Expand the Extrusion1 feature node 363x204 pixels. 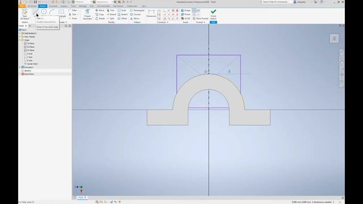[20, 67]
